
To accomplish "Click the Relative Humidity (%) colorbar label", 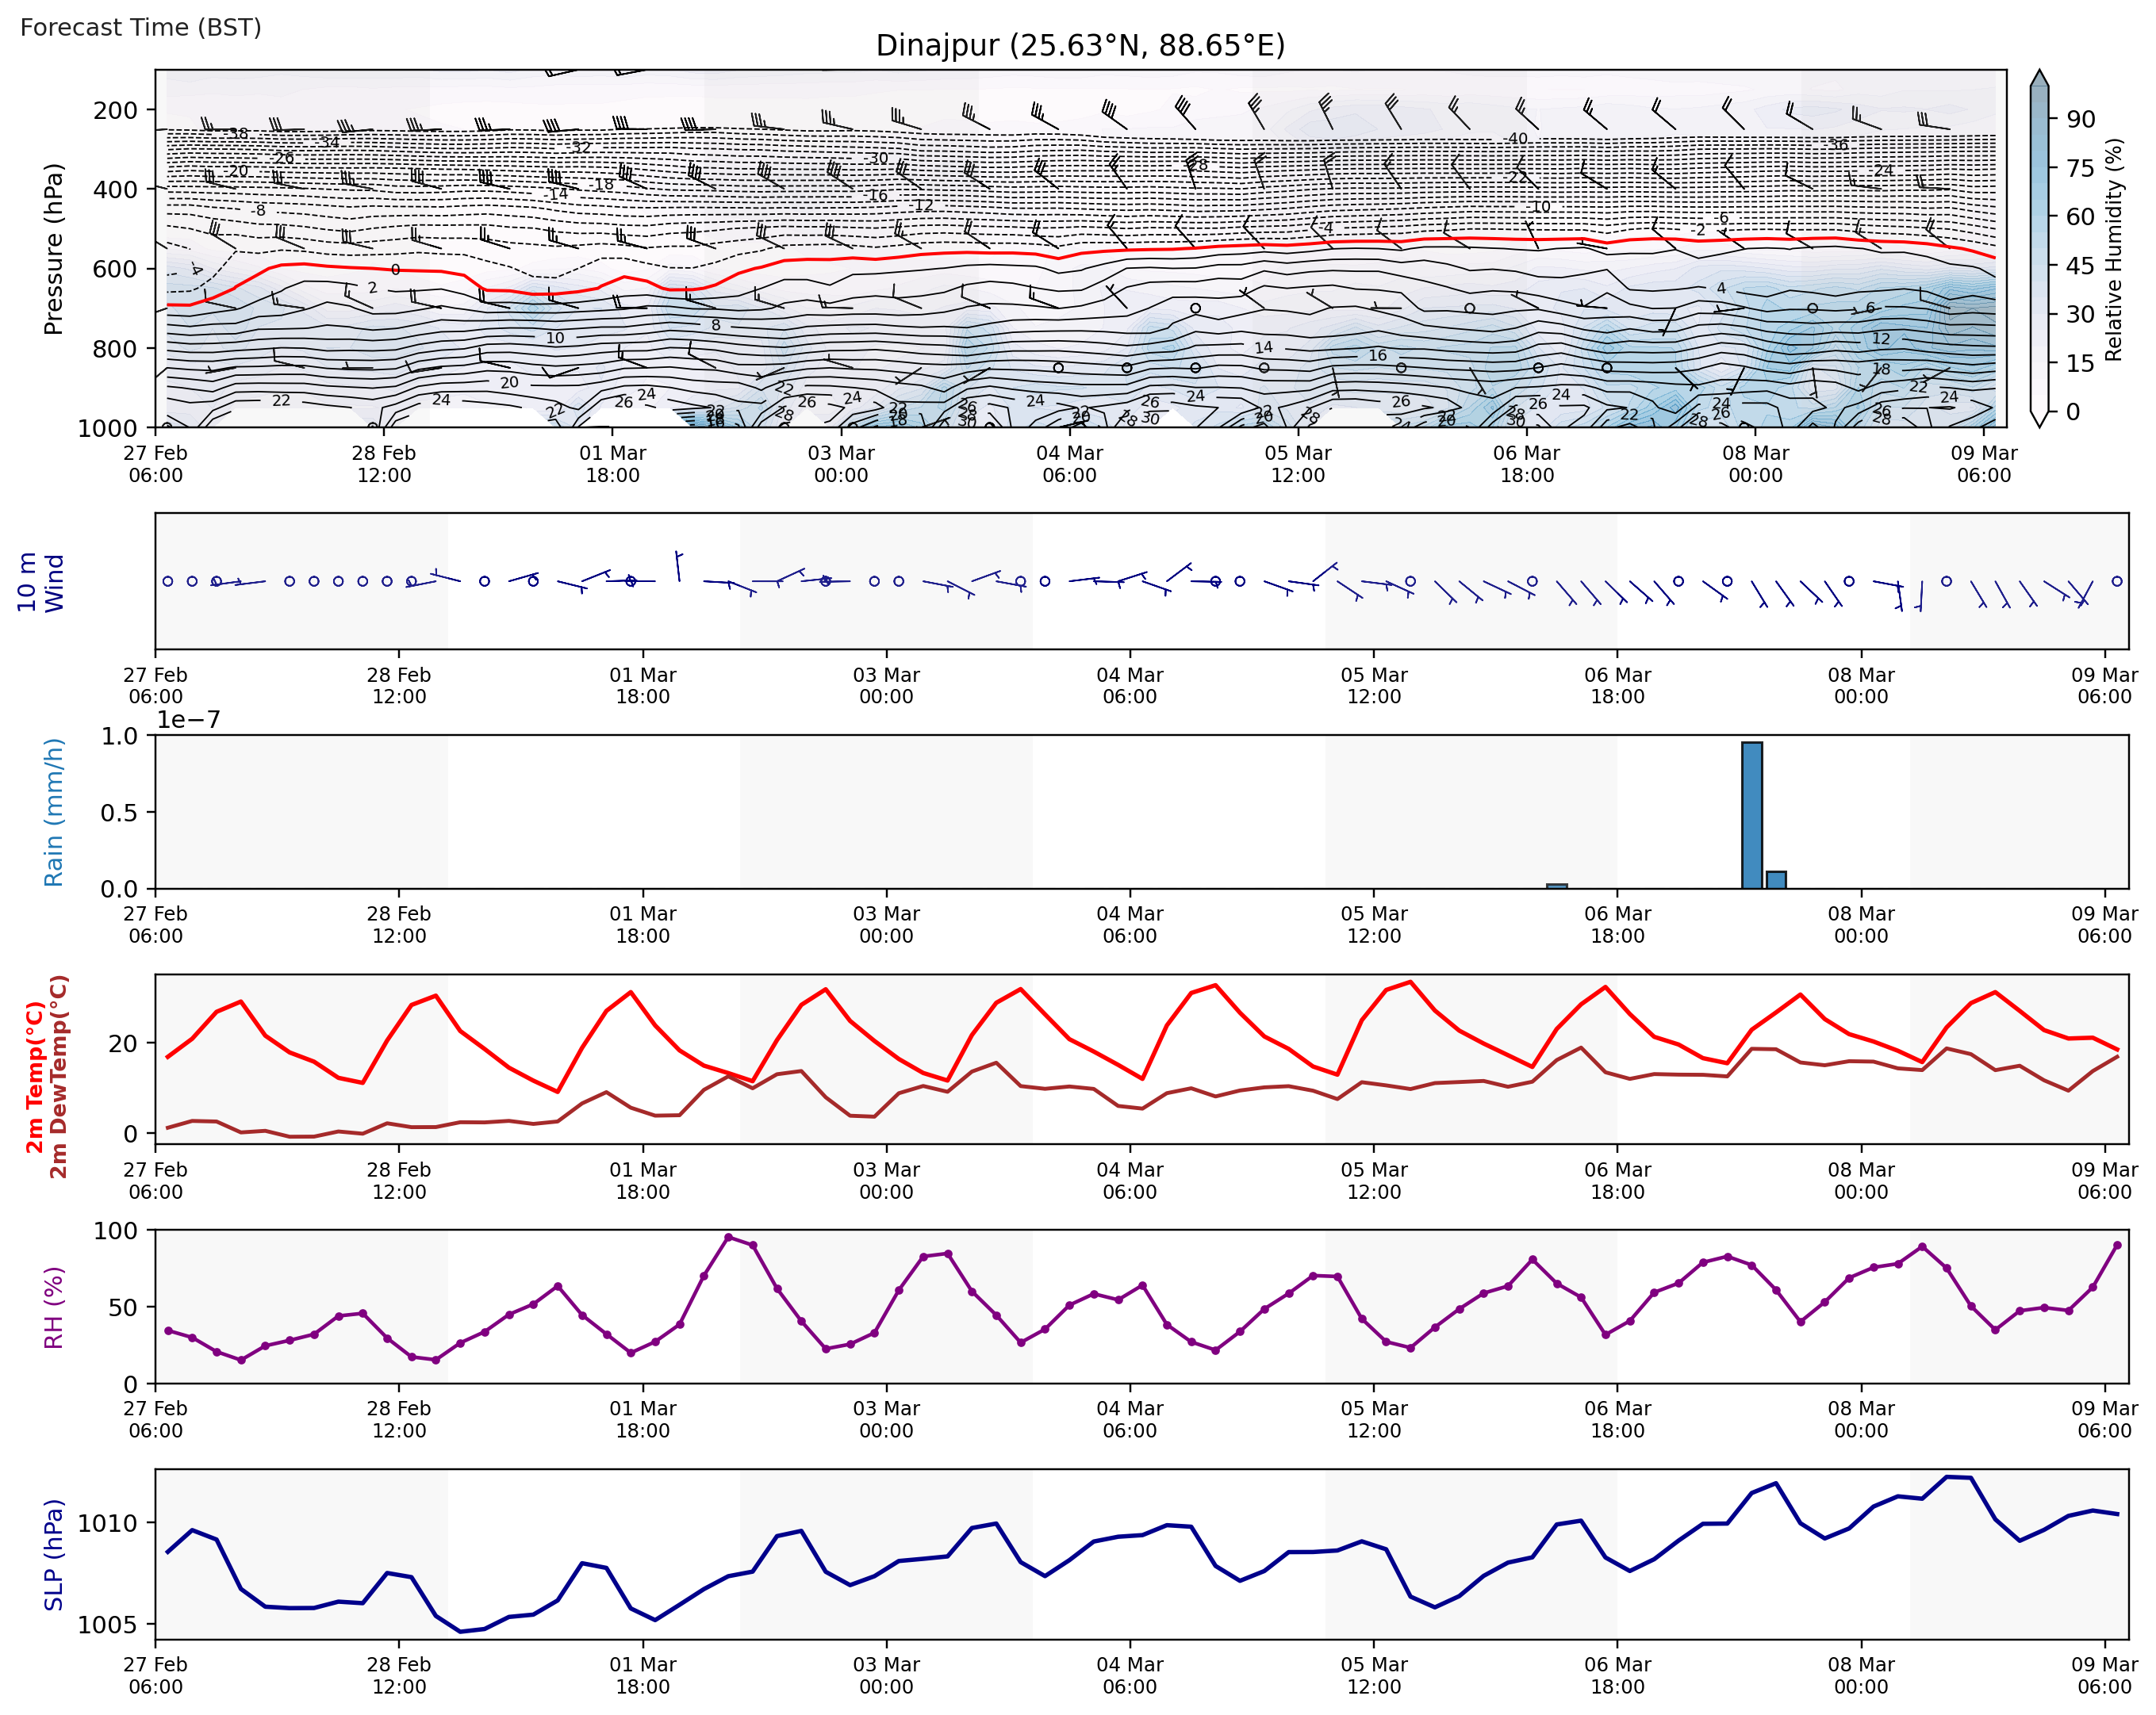I will (2113, 250).
